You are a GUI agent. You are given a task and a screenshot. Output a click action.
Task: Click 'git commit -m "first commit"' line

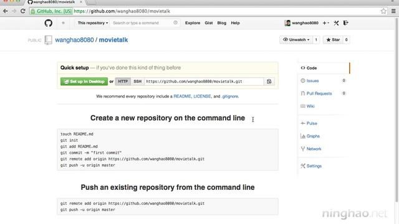click(91, 152)
